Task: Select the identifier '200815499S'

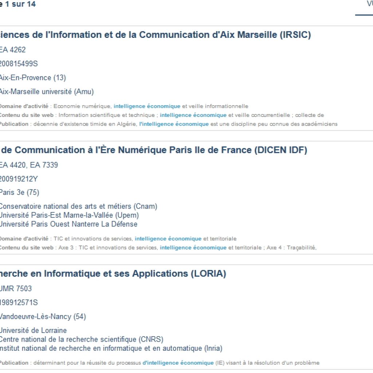Action: [x=19, y=64]
